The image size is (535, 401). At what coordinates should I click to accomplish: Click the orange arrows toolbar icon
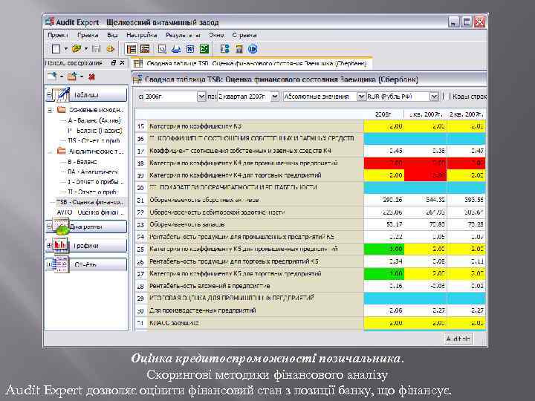click(x=110, y=49)
